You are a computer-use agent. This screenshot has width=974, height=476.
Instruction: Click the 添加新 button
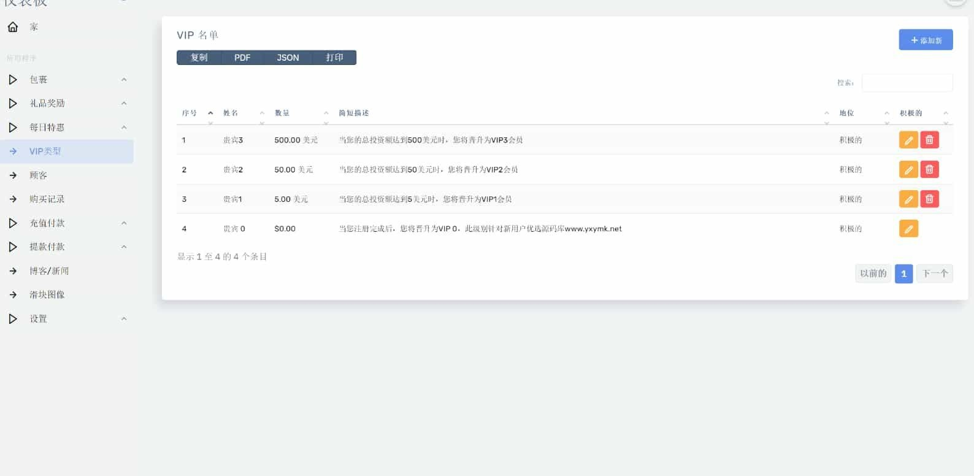926,40
